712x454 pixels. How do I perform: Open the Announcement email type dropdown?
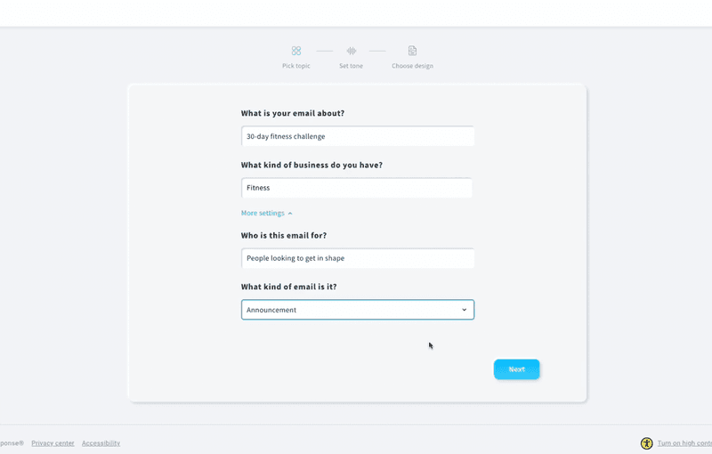(357, 310)
